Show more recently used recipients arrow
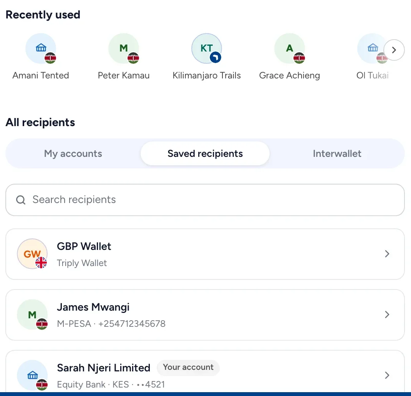 click(394, 50)
